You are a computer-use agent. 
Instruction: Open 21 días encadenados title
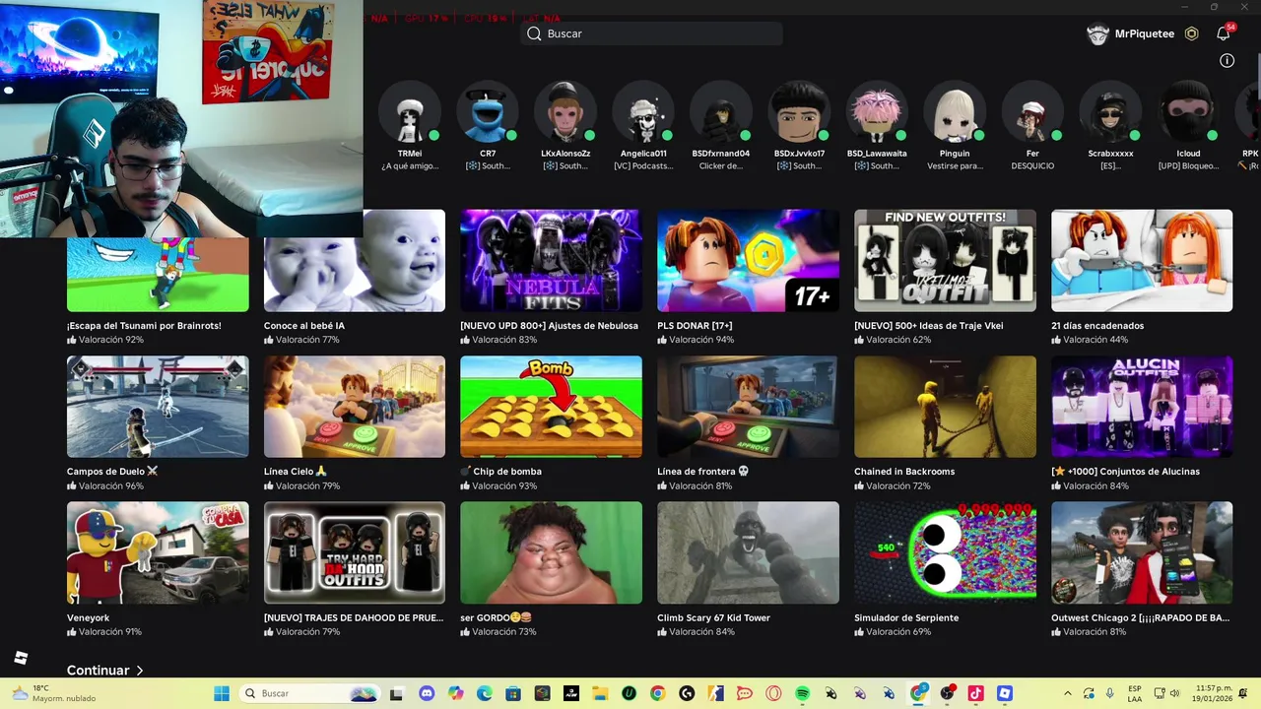click(1097, 325)
